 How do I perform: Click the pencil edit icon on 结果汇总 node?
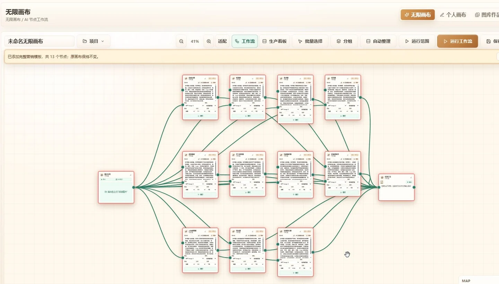412,177
